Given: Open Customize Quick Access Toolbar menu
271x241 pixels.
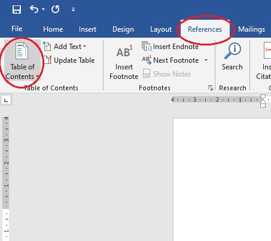Looking at the screenshot, I should click(x=73, y=10).
